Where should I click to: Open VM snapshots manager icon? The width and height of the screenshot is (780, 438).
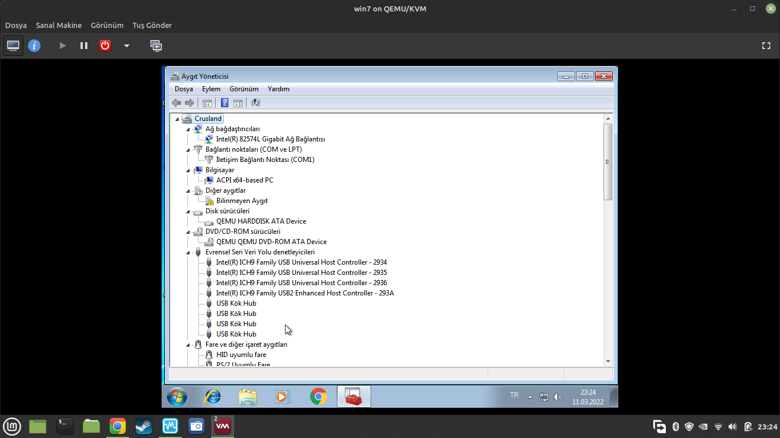pyautogui.click(x=156, y=46)
